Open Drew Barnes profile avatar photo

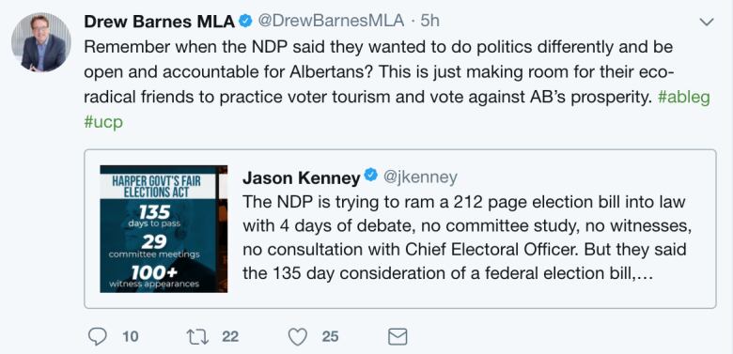coord(41,42)
